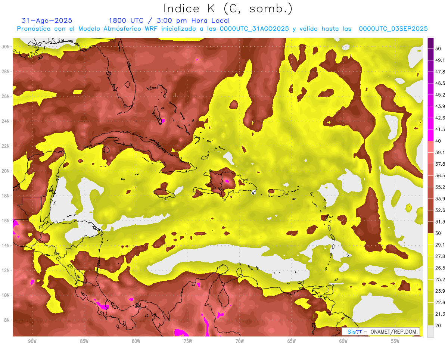Click the legend value 20
448x346 pixels.
pyautogui.click(x=438, y=325)
